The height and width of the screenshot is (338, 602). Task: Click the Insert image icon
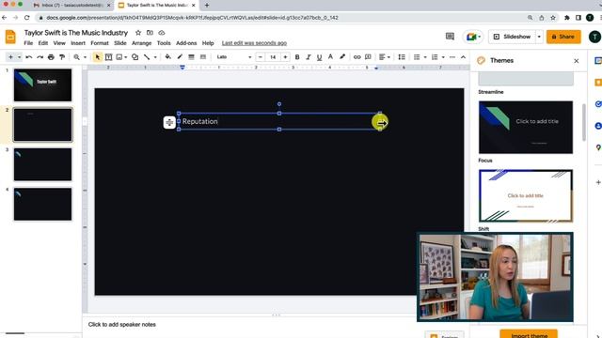[x=119, y=57]
